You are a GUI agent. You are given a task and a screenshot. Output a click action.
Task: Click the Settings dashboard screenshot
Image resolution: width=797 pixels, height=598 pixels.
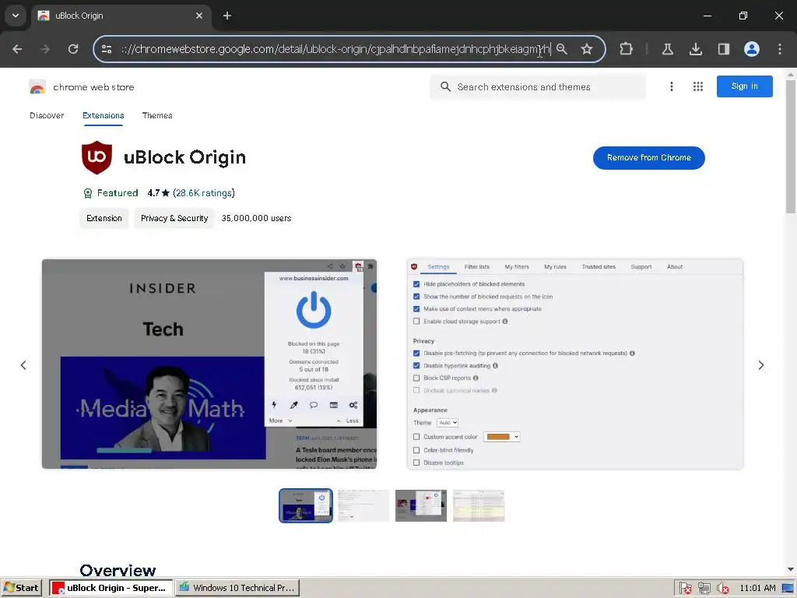click(x=575, y=364)
